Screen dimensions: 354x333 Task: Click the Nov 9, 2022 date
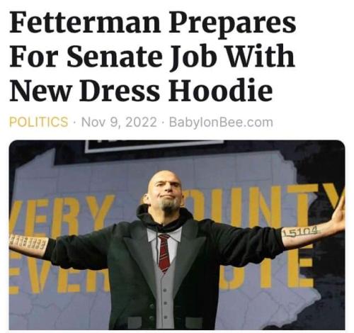point(119,122)
